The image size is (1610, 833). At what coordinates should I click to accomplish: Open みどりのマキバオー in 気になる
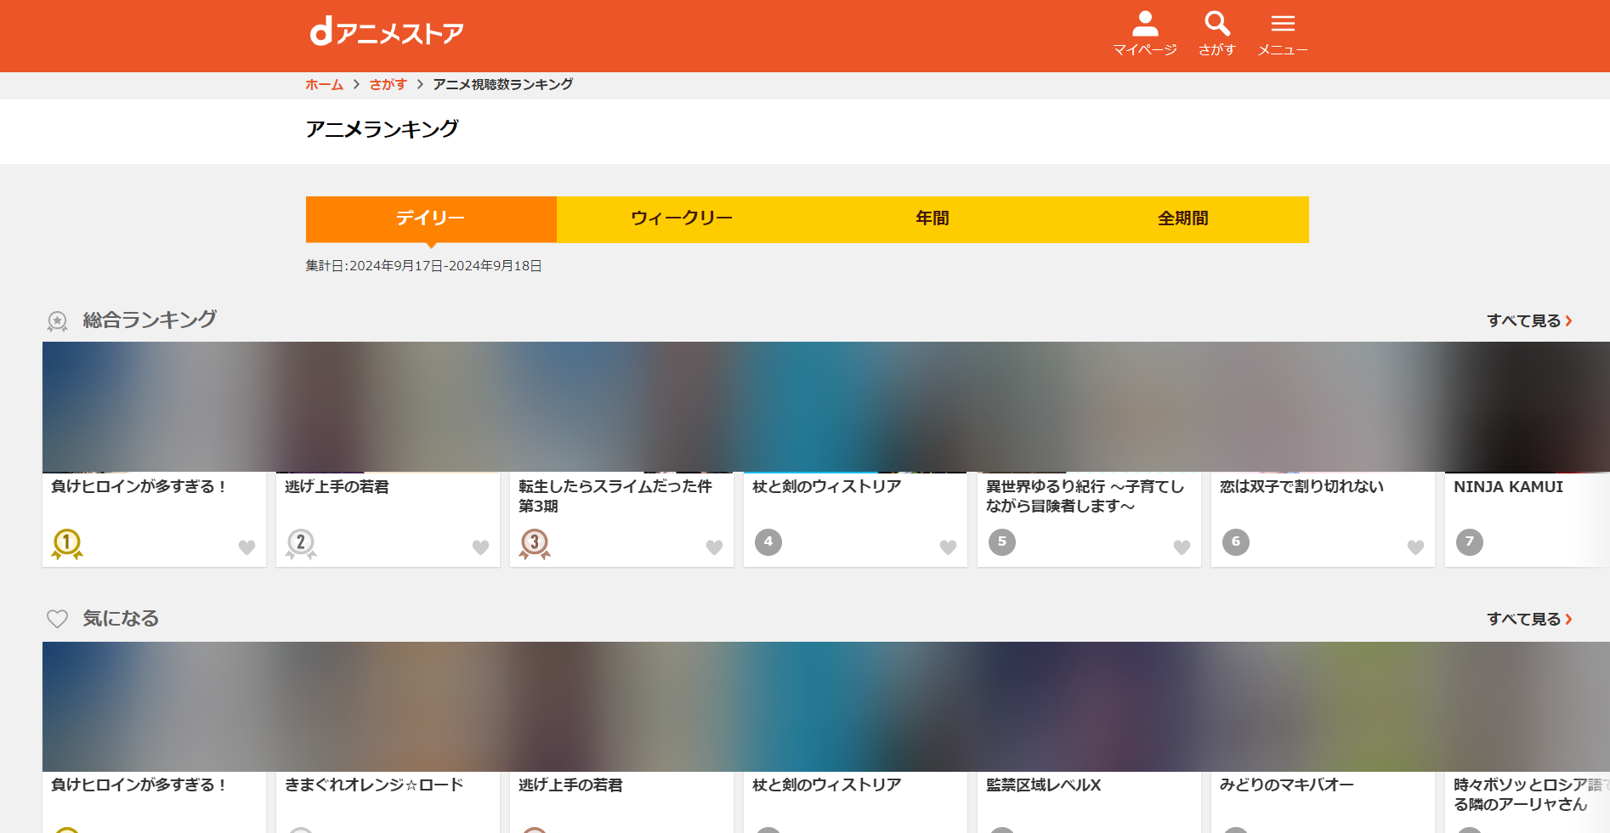1286,785
